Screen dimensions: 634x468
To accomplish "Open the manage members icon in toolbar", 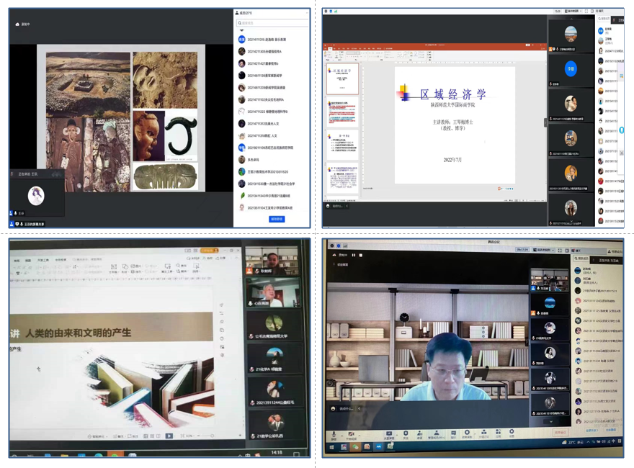I will point(436,433).
